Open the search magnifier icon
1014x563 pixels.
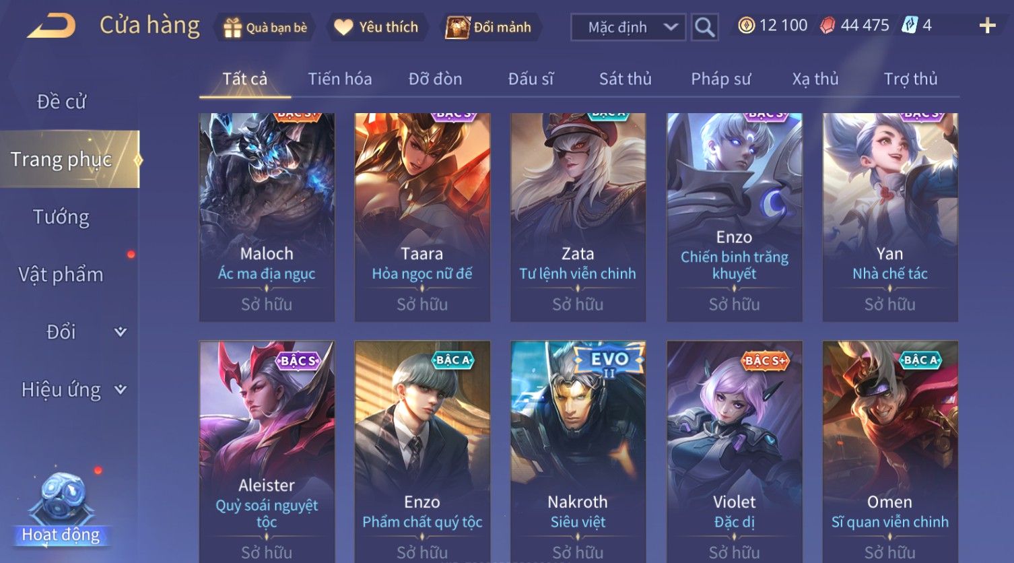point(704,27)
